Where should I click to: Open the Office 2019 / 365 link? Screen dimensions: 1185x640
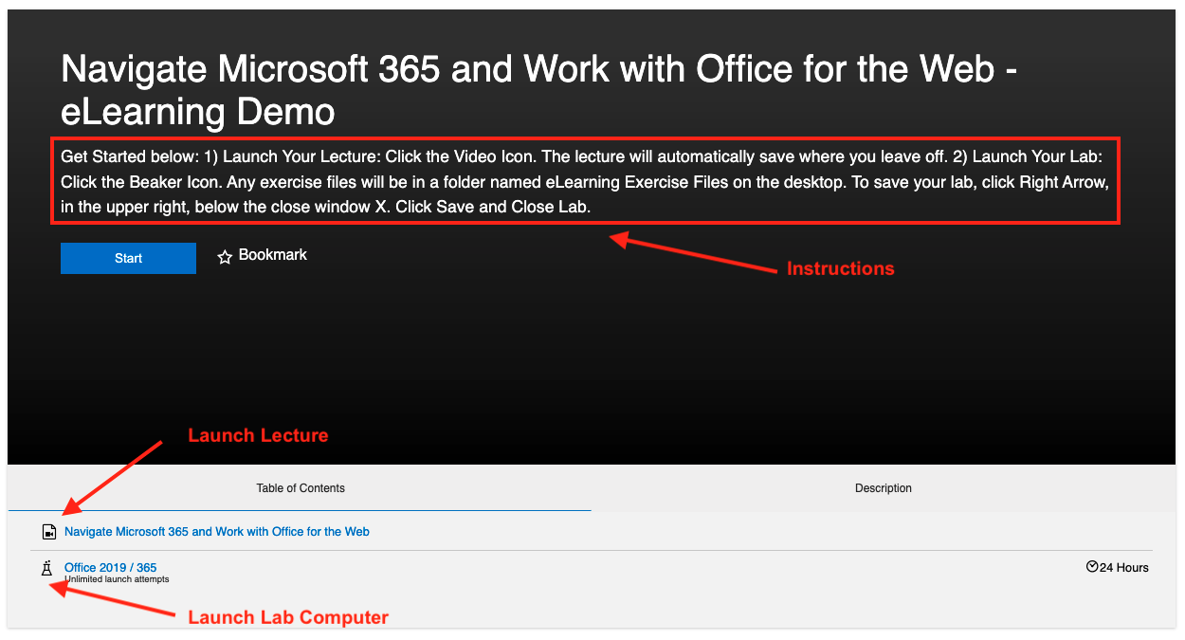tap(111, 568)
